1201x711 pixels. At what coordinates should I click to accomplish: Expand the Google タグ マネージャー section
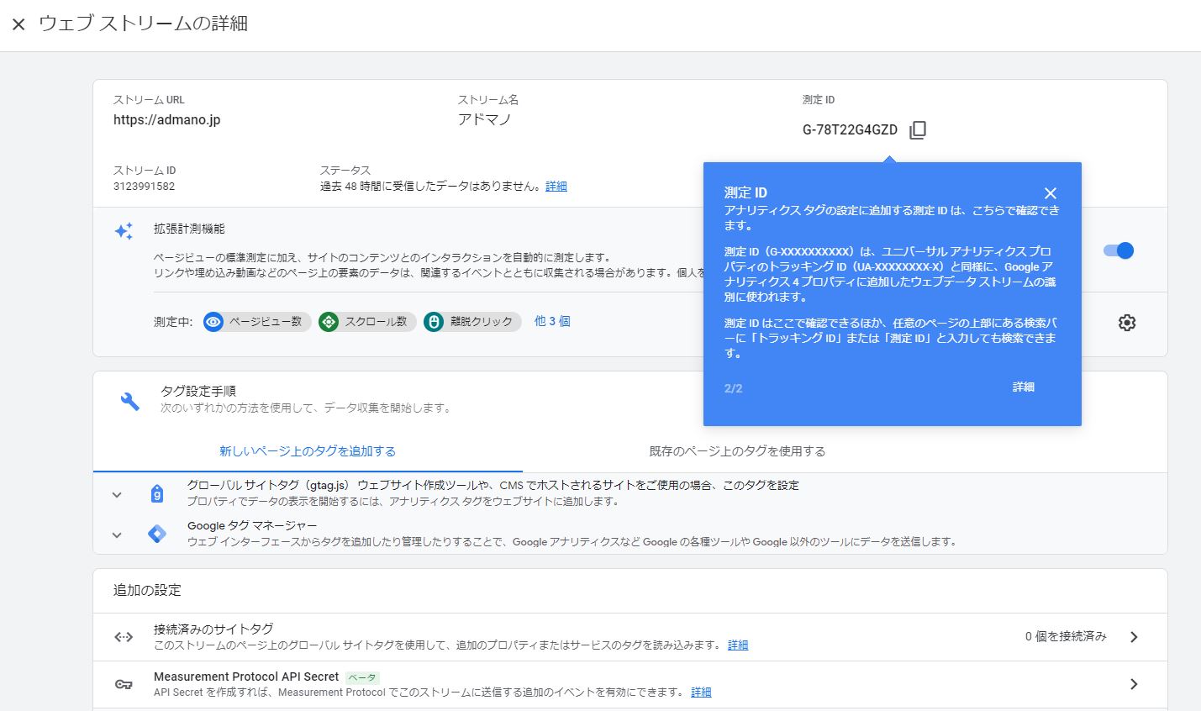[x=117, y=535]
